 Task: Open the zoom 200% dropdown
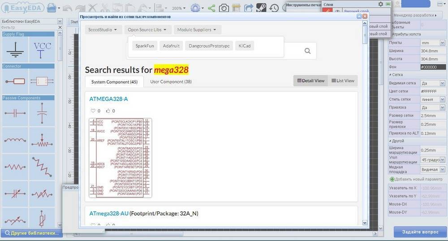tap(179, 8)
